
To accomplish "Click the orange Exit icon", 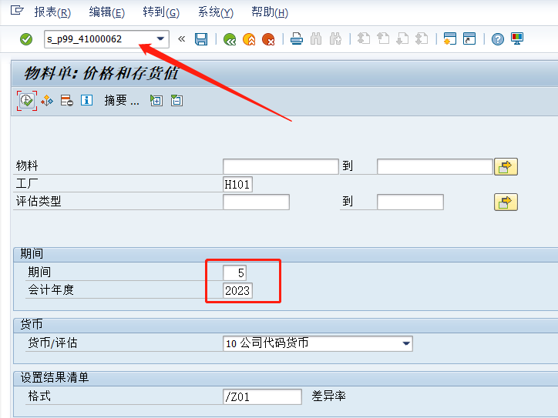I will (x=249, y=39).
